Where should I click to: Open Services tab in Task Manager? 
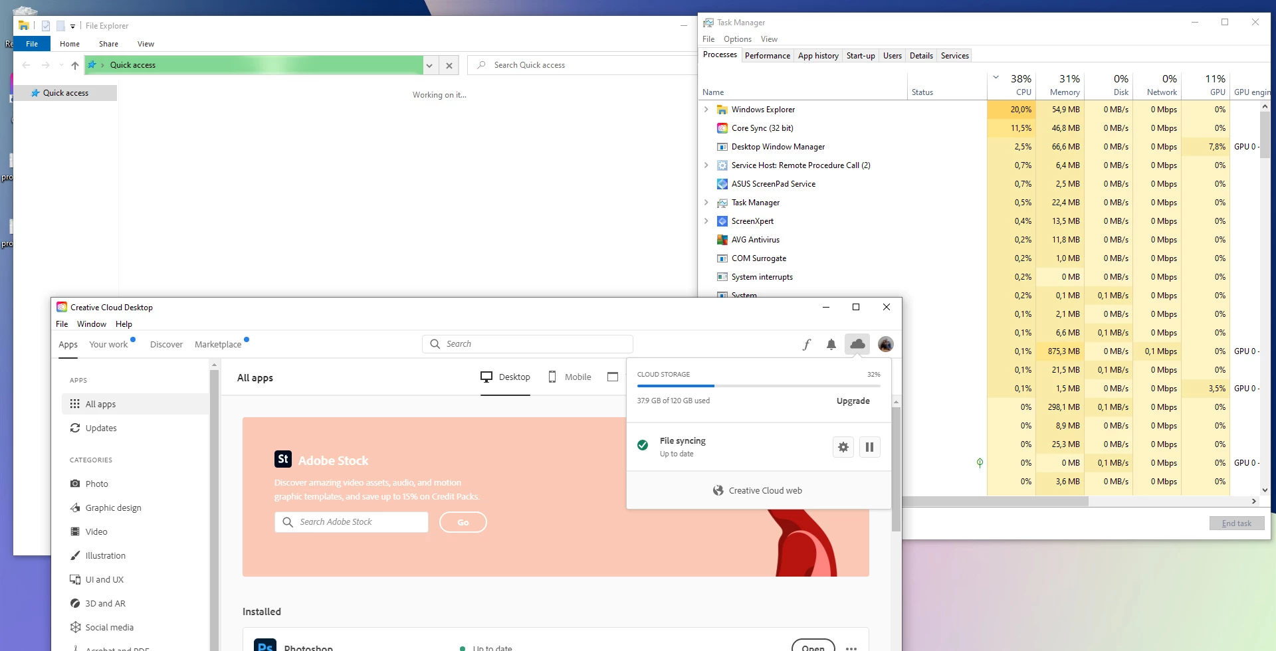pos(955,56)
